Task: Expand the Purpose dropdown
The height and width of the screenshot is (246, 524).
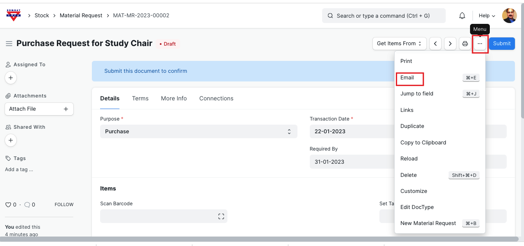Action: [199, 132]
